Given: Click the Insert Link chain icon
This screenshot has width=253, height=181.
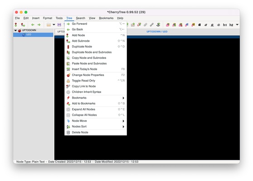Looking at the screenshot, I should coord(152,24).
